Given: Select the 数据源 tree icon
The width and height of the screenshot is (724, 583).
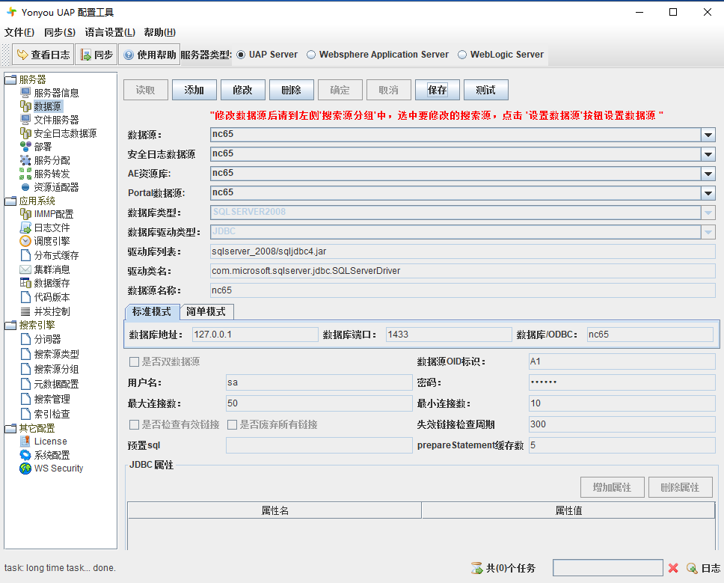Looking at the screenshot, I should (25, 106).
